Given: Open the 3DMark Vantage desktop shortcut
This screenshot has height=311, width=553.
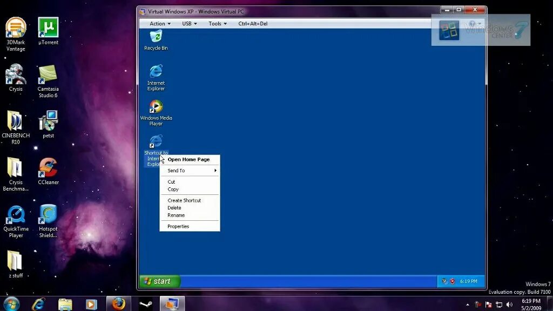Looking at the screenshot, I should pos(16,34).
